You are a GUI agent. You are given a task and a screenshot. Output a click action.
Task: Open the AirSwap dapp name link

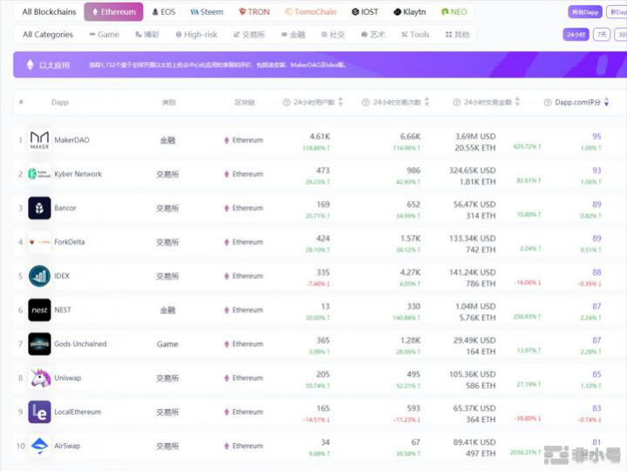point(67,446)
